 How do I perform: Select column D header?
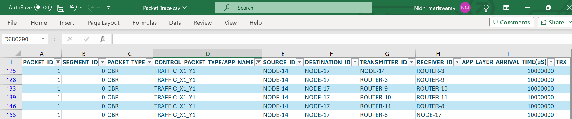coord(207,53)
